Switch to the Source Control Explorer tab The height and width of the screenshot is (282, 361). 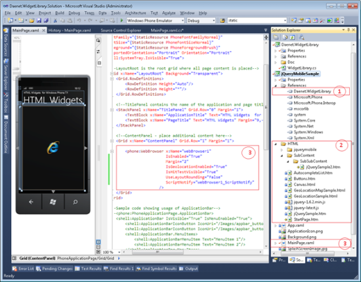[x=121, y=30]
